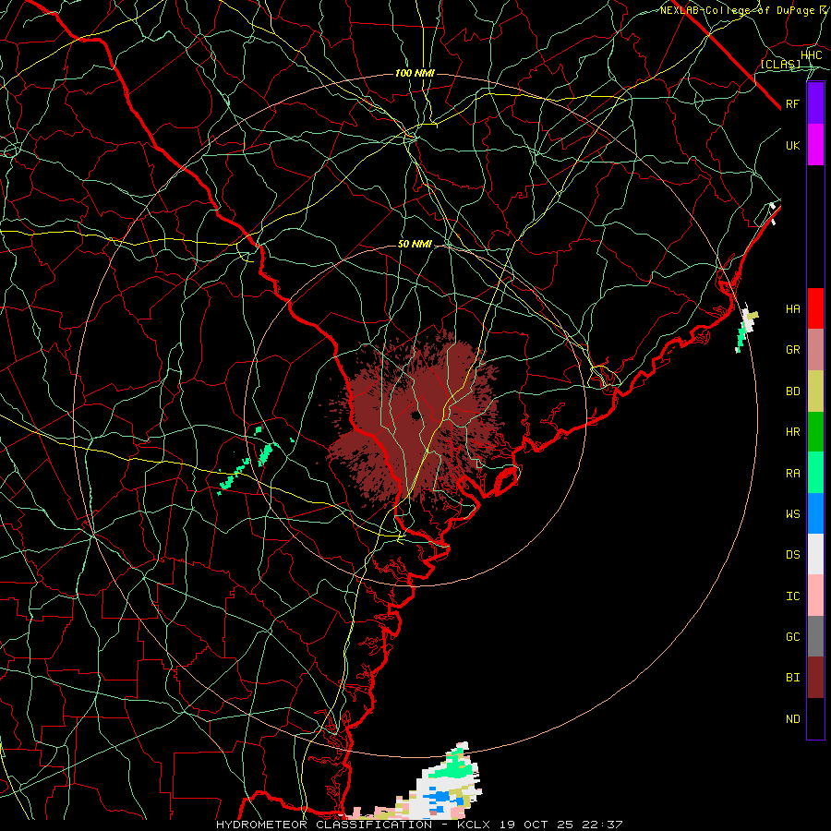This screenshot has height=831, width=831.
Task: Click the IC legend label
Action: pyautogui.click(x=793, y=596)
